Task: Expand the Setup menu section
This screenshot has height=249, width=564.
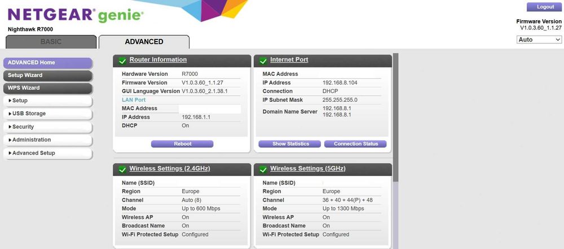Action: (48, 101)
